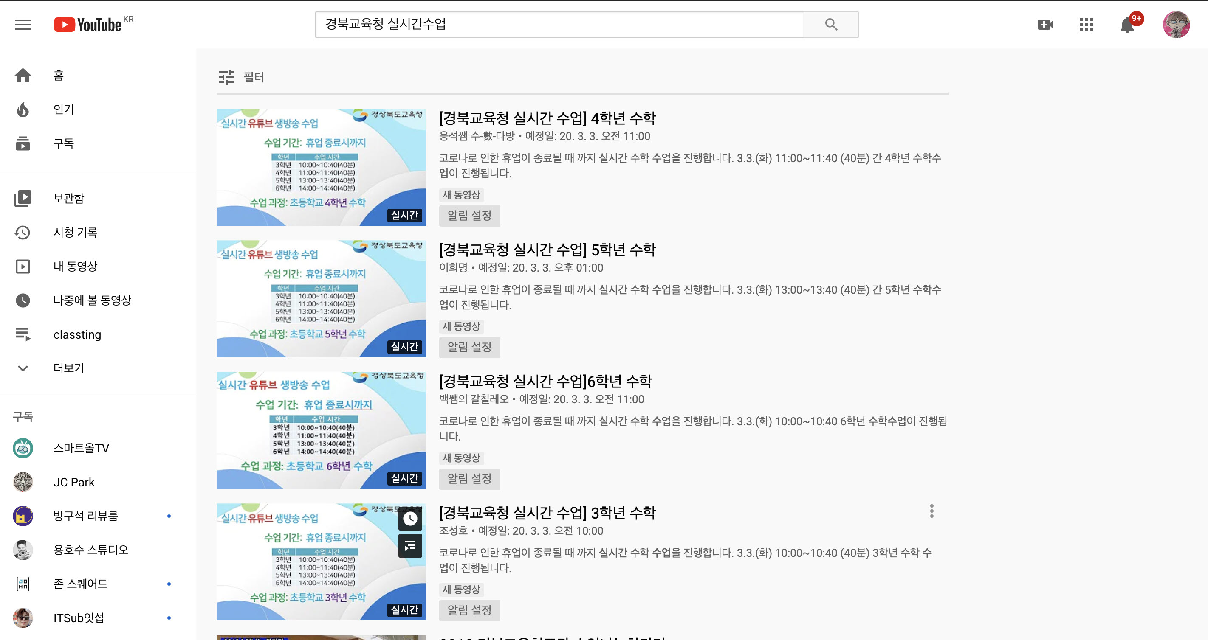The image size is (1208, 640).
Task: Open video title 5학년 수학
Action: tap(547, 250)
